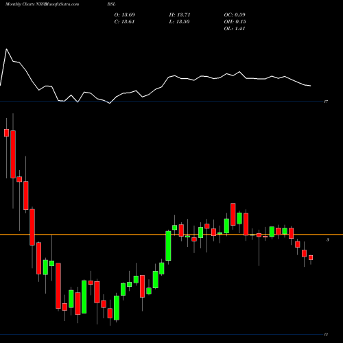Click the orange horizontal price level line
343x343 pixels.
click(171, 235)
